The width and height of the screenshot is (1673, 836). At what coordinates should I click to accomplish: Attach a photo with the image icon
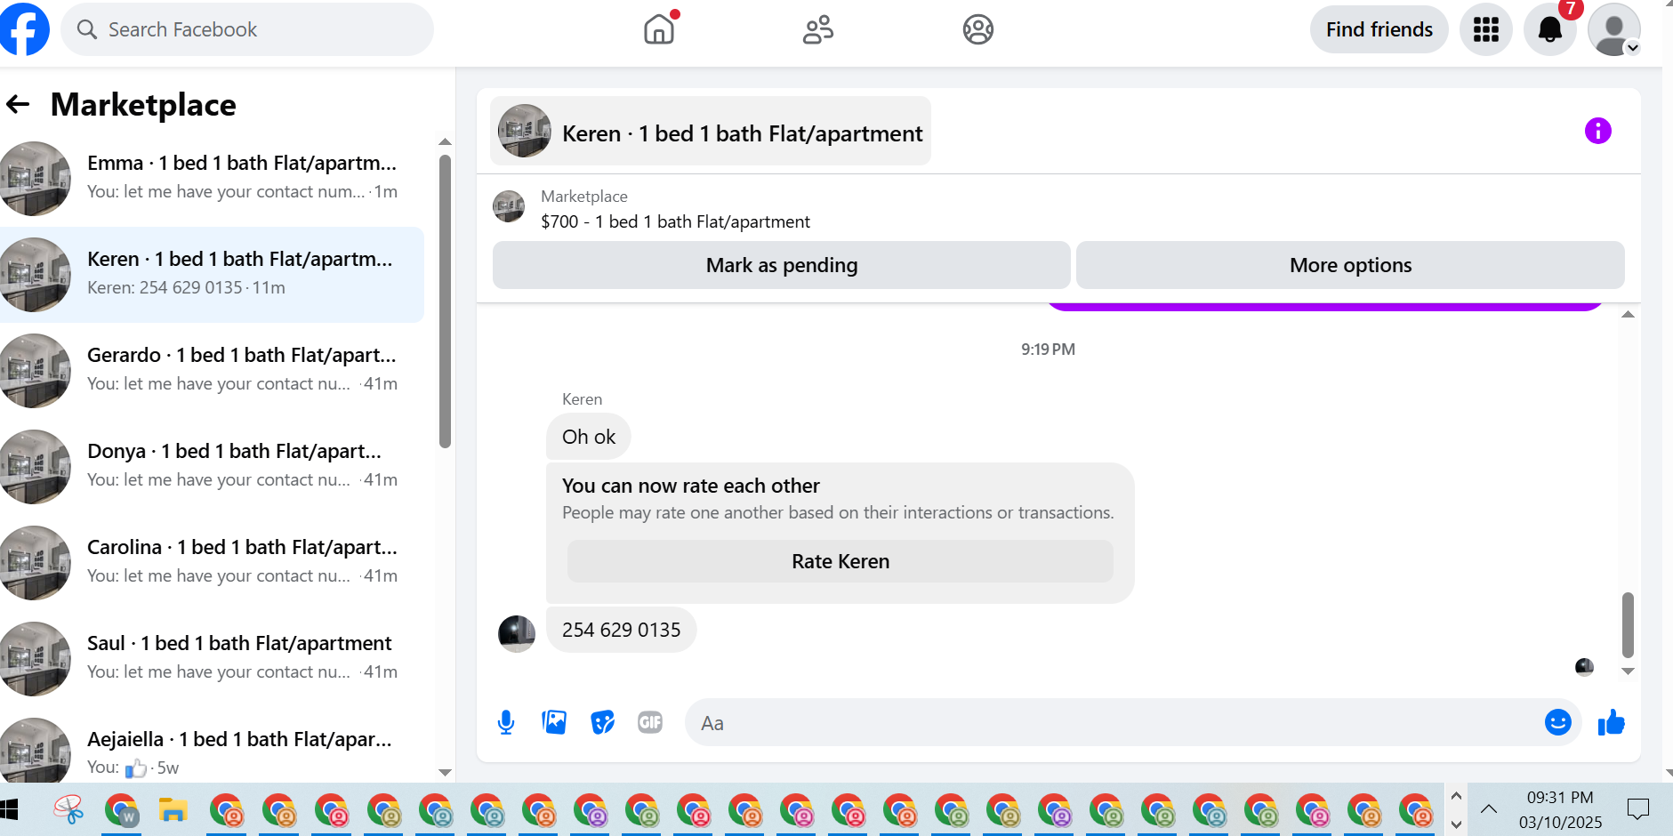(x=554, y=722)
